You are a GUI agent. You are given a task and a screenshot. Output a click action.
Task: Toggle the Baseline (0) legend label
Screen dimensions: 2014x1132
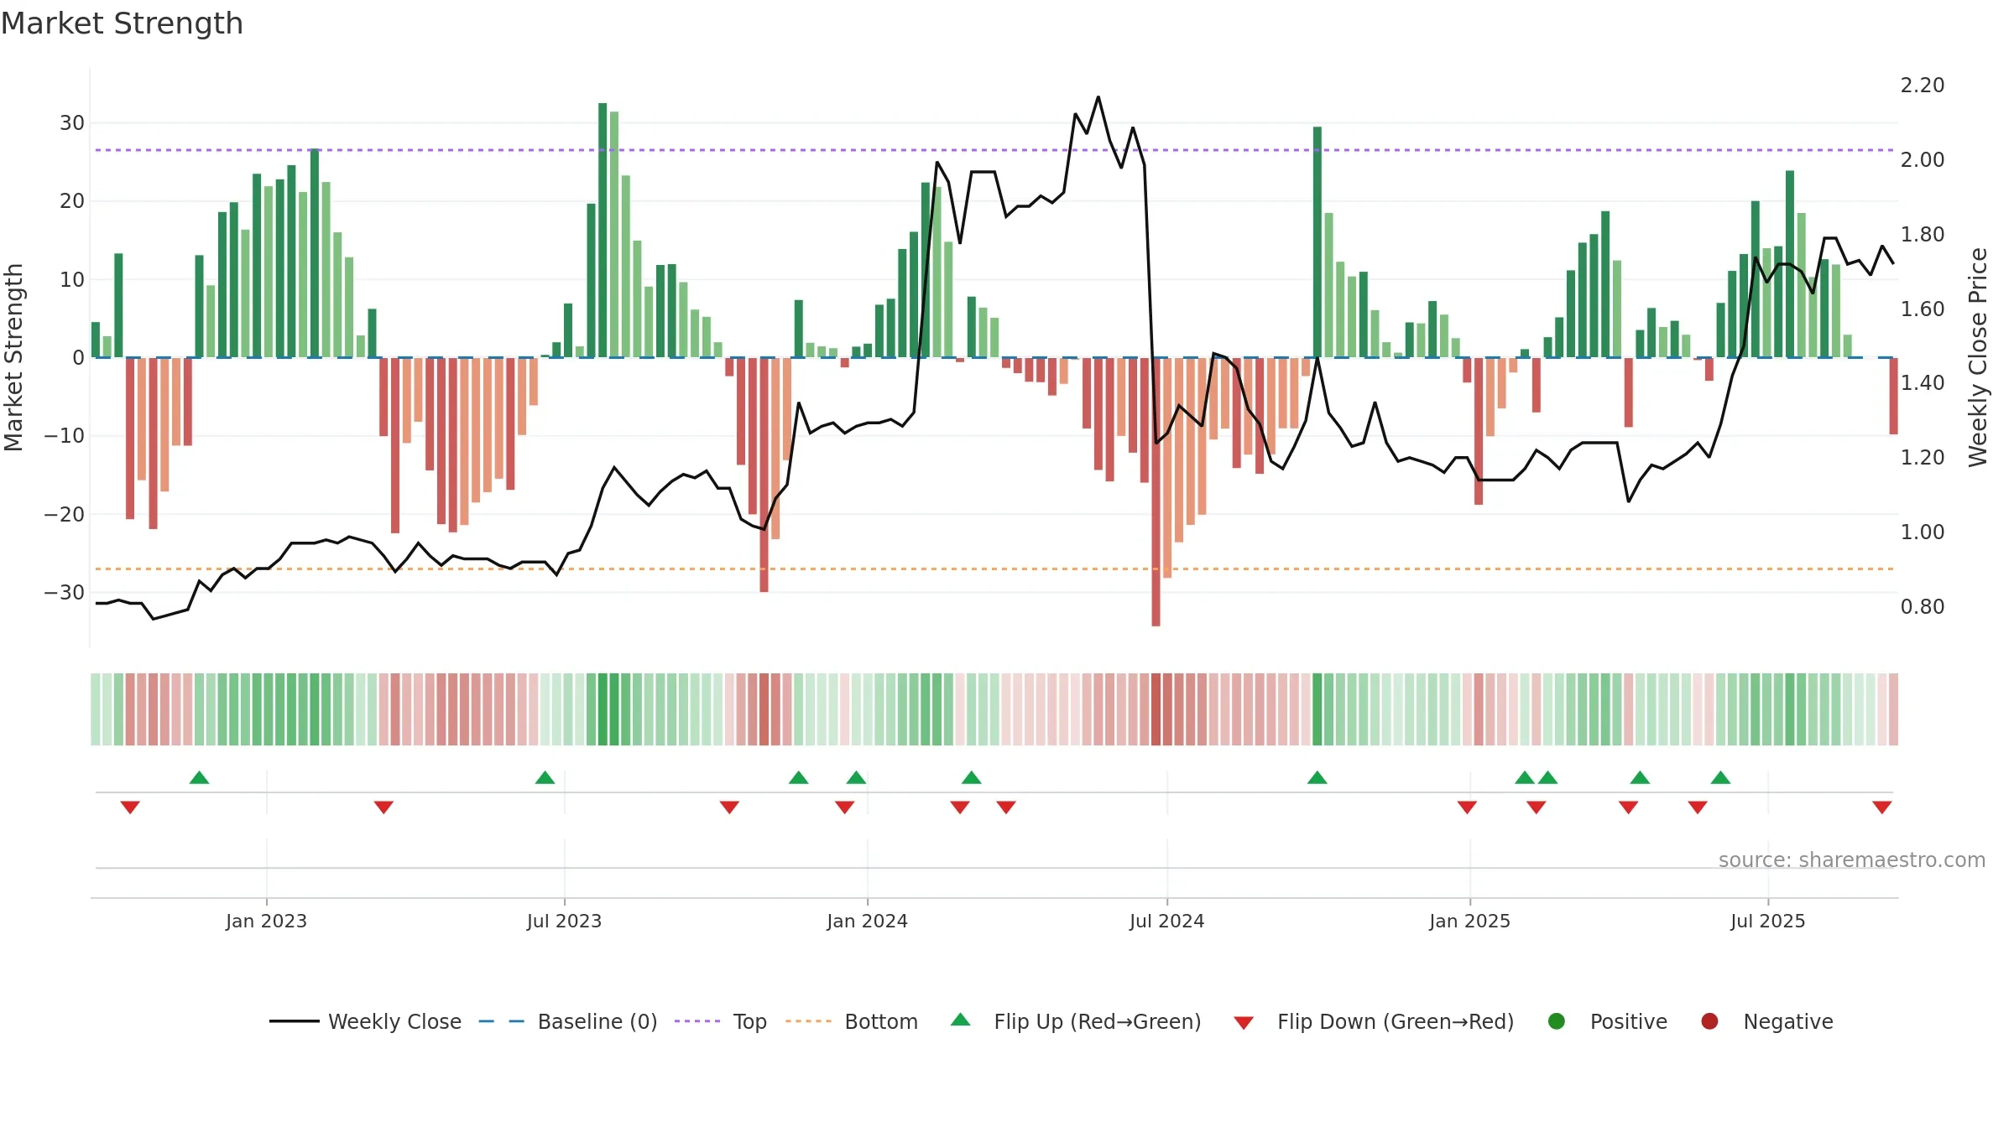pyautogui.click(x=597, y=1022)
